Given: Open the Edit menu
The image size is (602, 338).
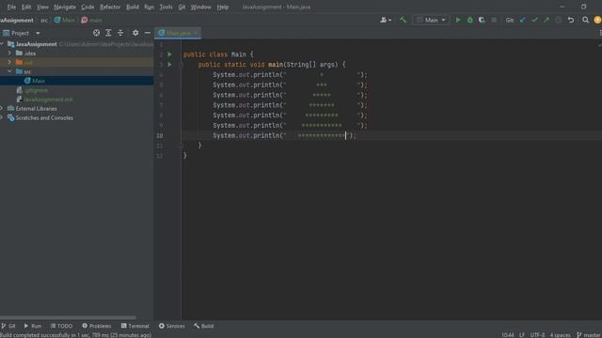Looking at the screenshot, I should pos(26,7).
